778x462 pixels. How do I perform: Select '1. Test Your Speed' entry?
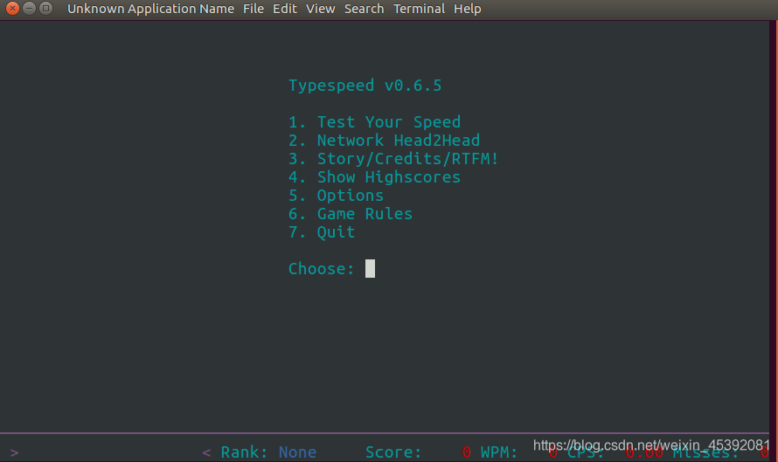[x=375, y=122]
